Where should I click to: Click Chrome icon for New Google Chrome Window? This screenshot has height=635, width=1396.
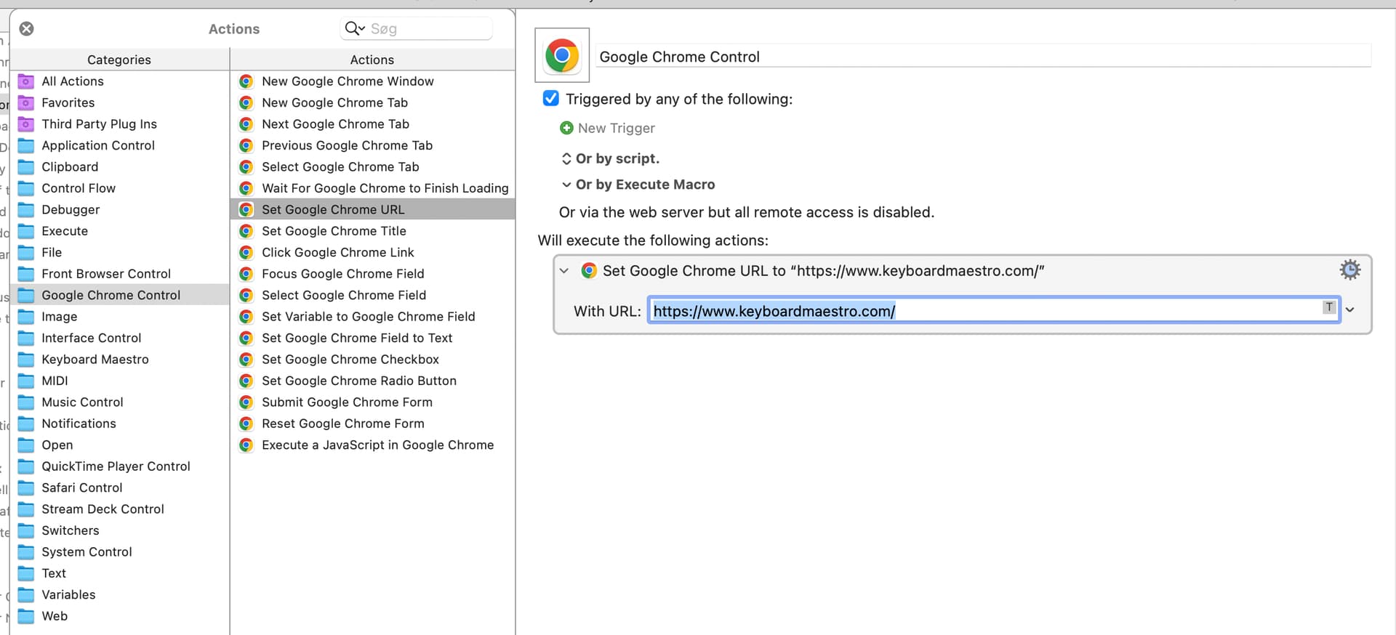coord(246,81)
